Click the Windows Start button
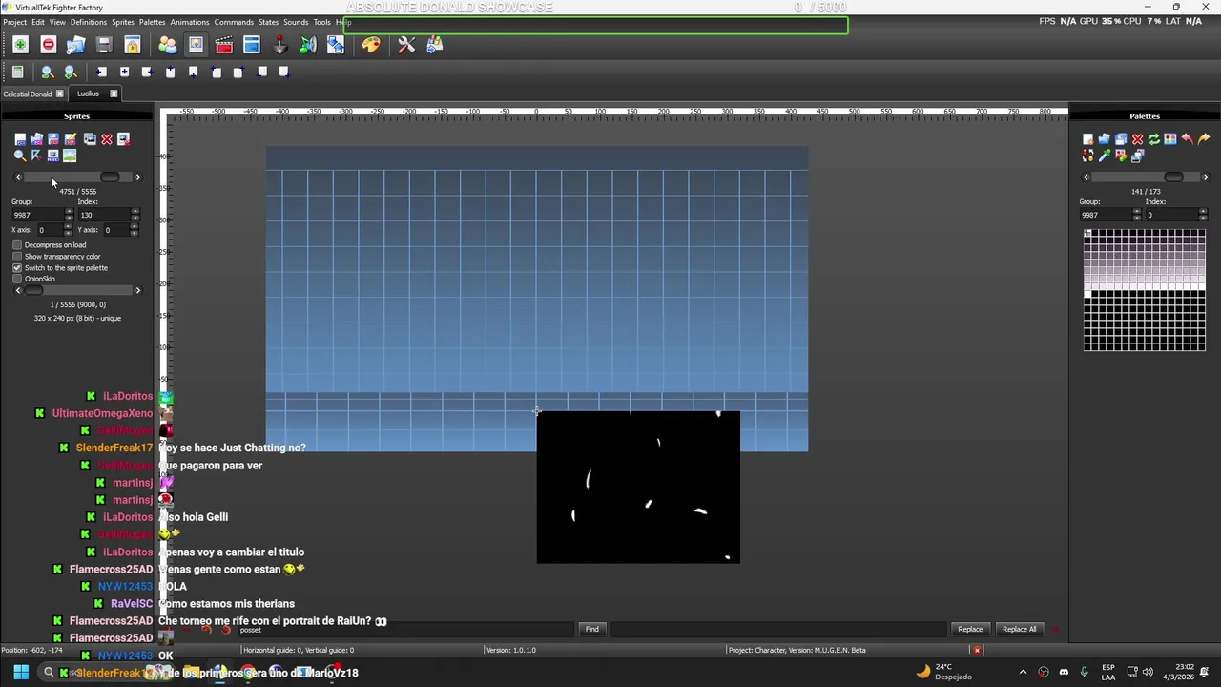The width and height of the screenshot is (1221, 687). [21, 673]
